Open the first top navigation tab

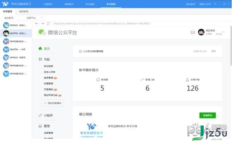tap(48, 4)
